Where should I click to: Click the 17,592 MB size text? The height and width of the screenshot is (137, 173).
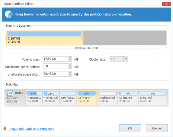point(14,42)
